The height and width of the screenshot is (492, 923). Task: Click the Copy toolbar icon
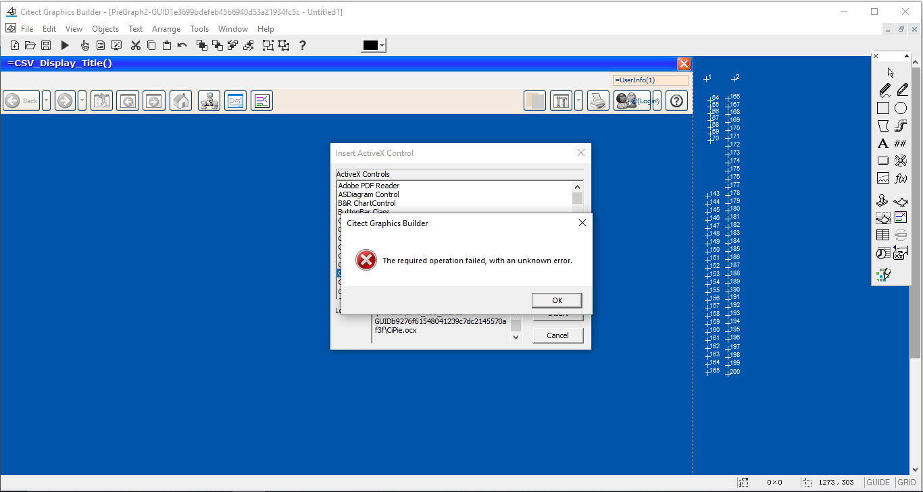pos(151,45)
